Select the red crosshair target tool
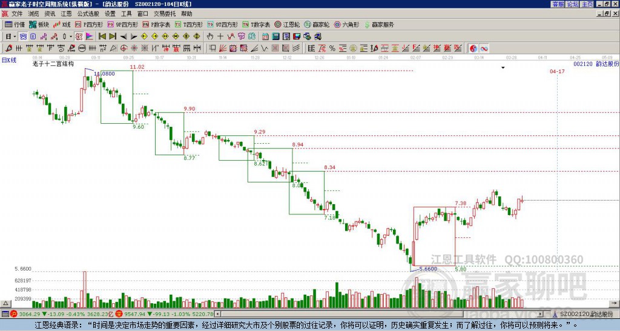Image resolution: width=620 pixels, height=331 pixels. 124,48
